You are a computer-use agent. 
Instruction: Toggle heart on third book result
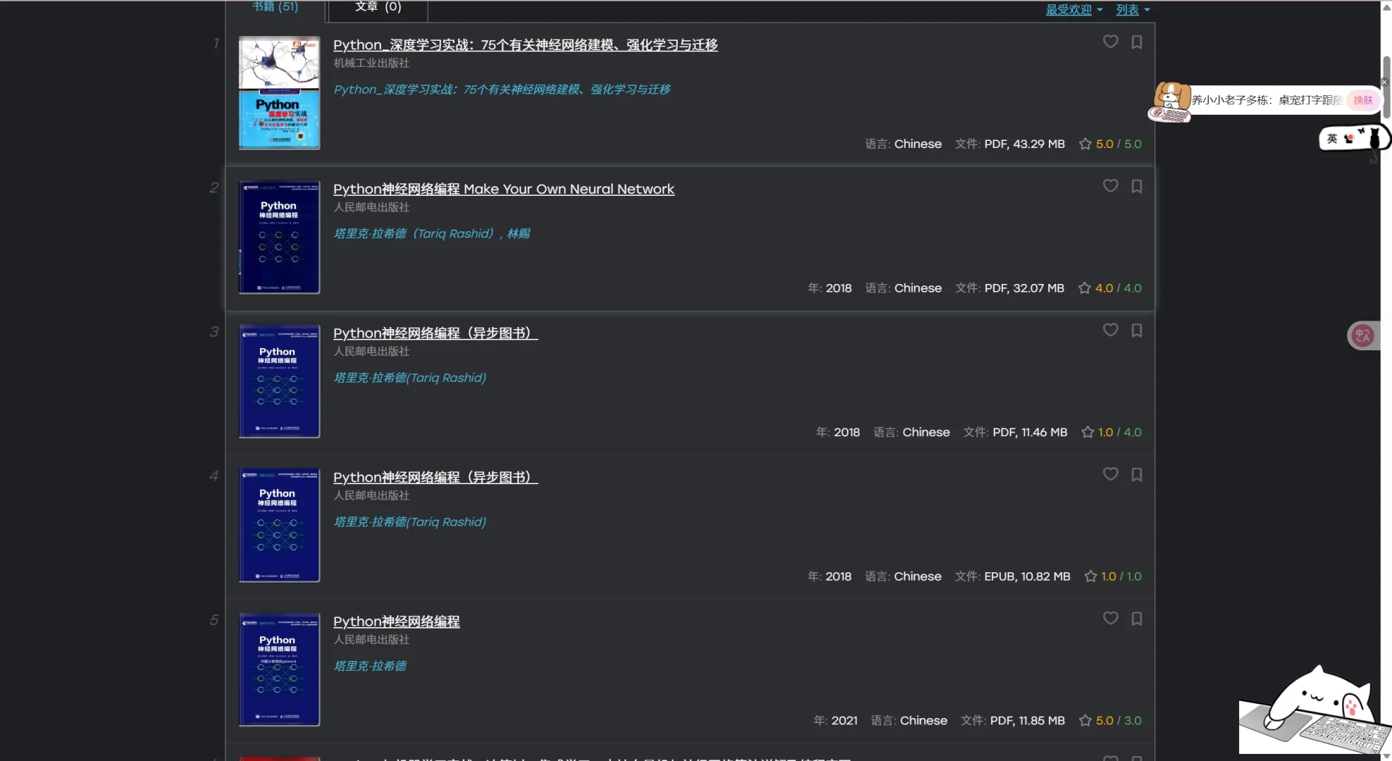pyautogui.click(x=1110, y=330)
